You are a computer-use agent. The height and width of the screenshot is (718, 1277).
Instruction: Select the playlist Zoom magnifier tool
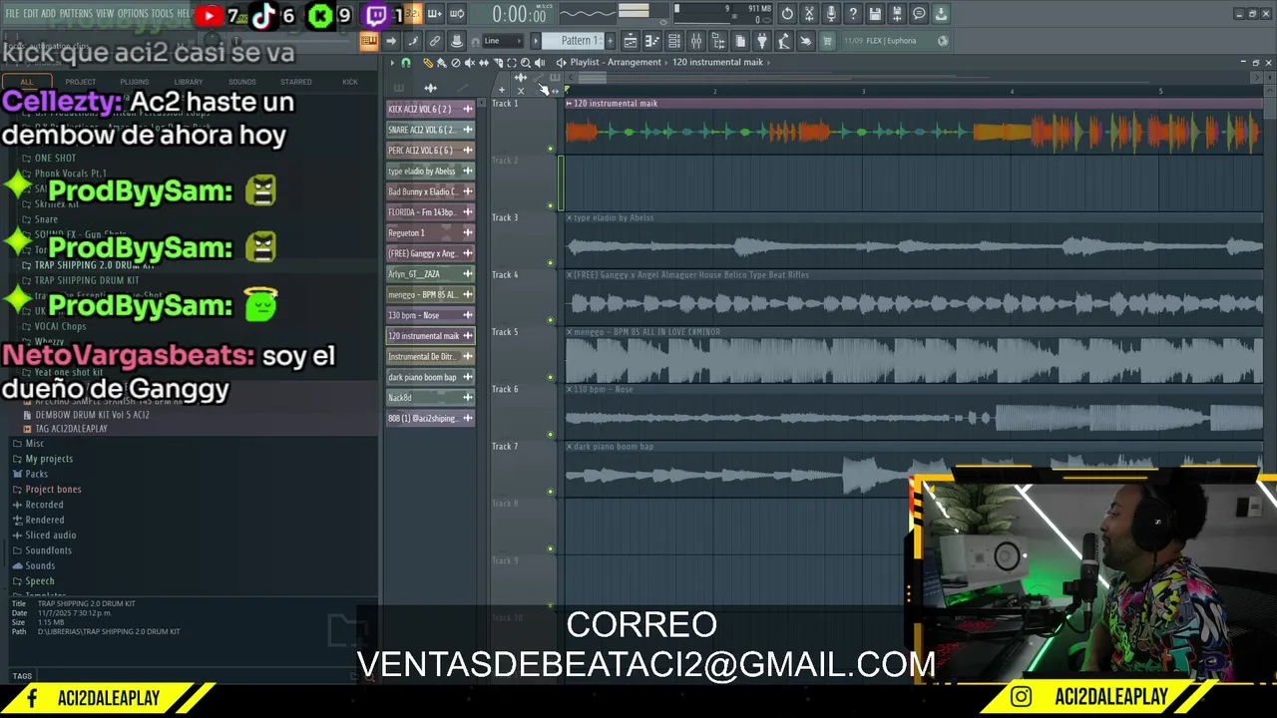pos(525,63)
